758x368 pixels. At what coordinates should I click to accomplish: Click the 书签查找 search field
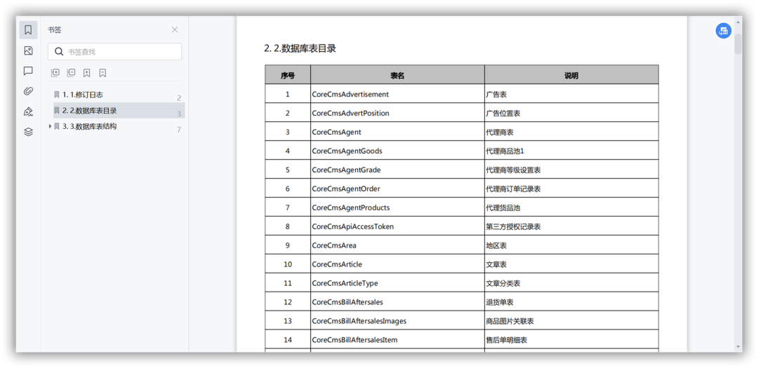pos(114,52)
